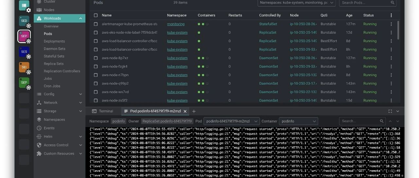Expand the Storage section chevron
This screenshot has width=419, height=178.
(81, 111)
